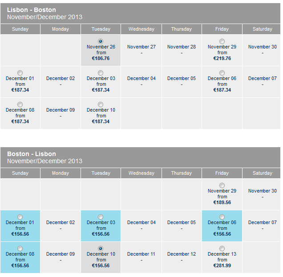Select November 29 outbound Lisbon-Boston radio button
Viewport: 283px width, 277px height.
pos(222,41)
